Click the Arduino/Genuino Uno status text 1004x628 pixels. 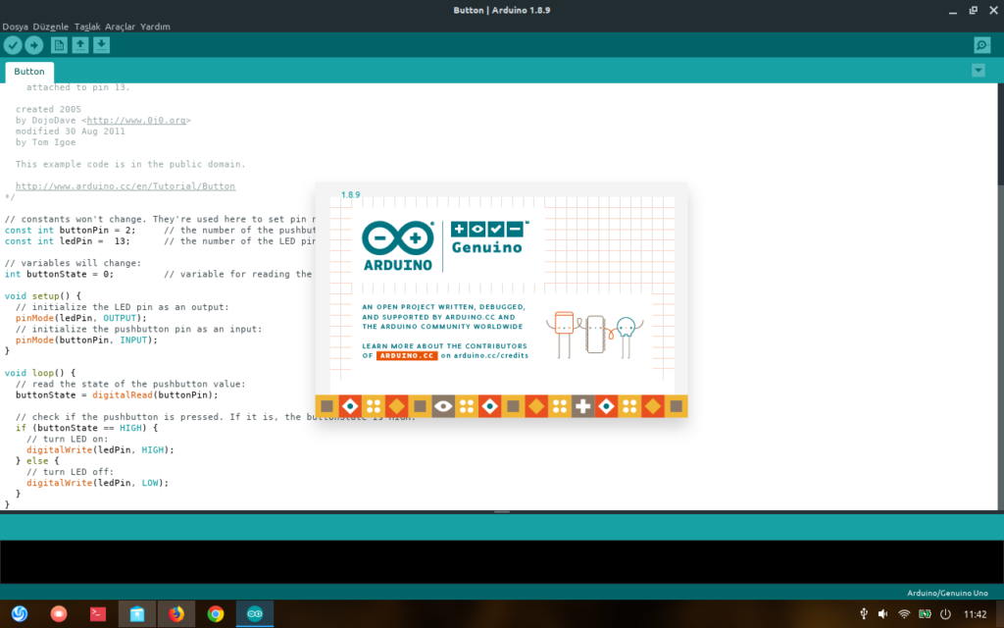click(x=947, y=594)
